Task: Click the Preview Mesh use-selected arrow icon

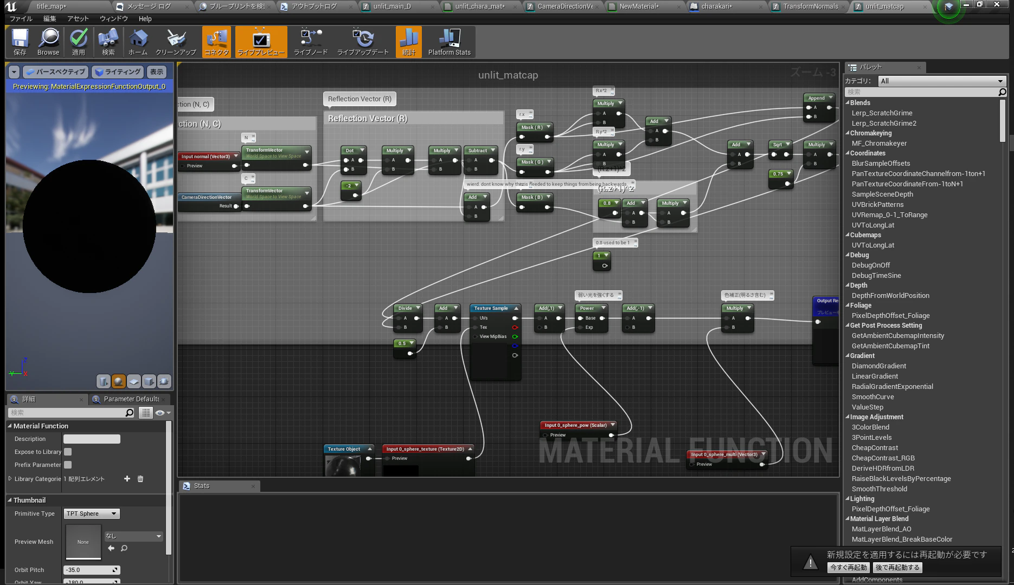Action: pyautogui.click(x=111, y=548)
